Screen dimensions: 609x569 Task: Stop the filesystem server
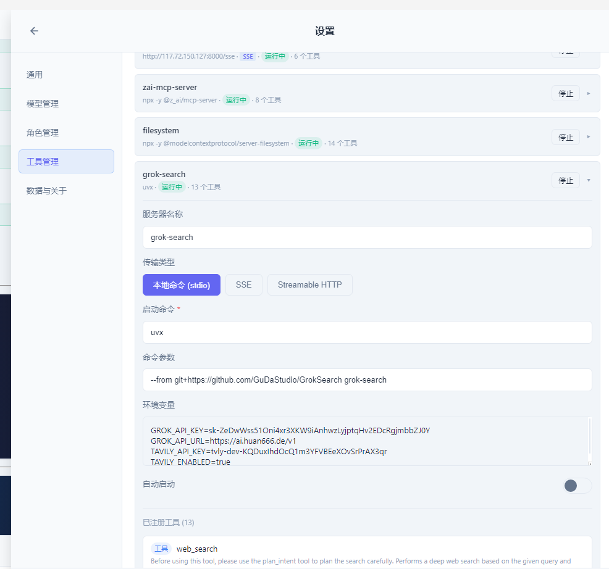(565, 137)
